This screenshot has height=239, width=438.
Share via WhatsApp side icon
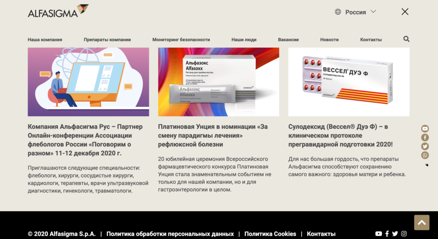[425, 155]
